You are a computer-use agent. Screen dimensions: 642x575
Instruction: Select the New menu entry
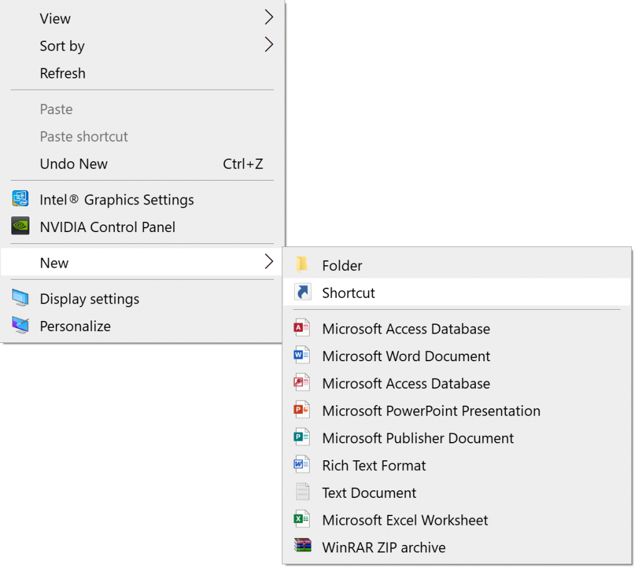click(142, 263)
